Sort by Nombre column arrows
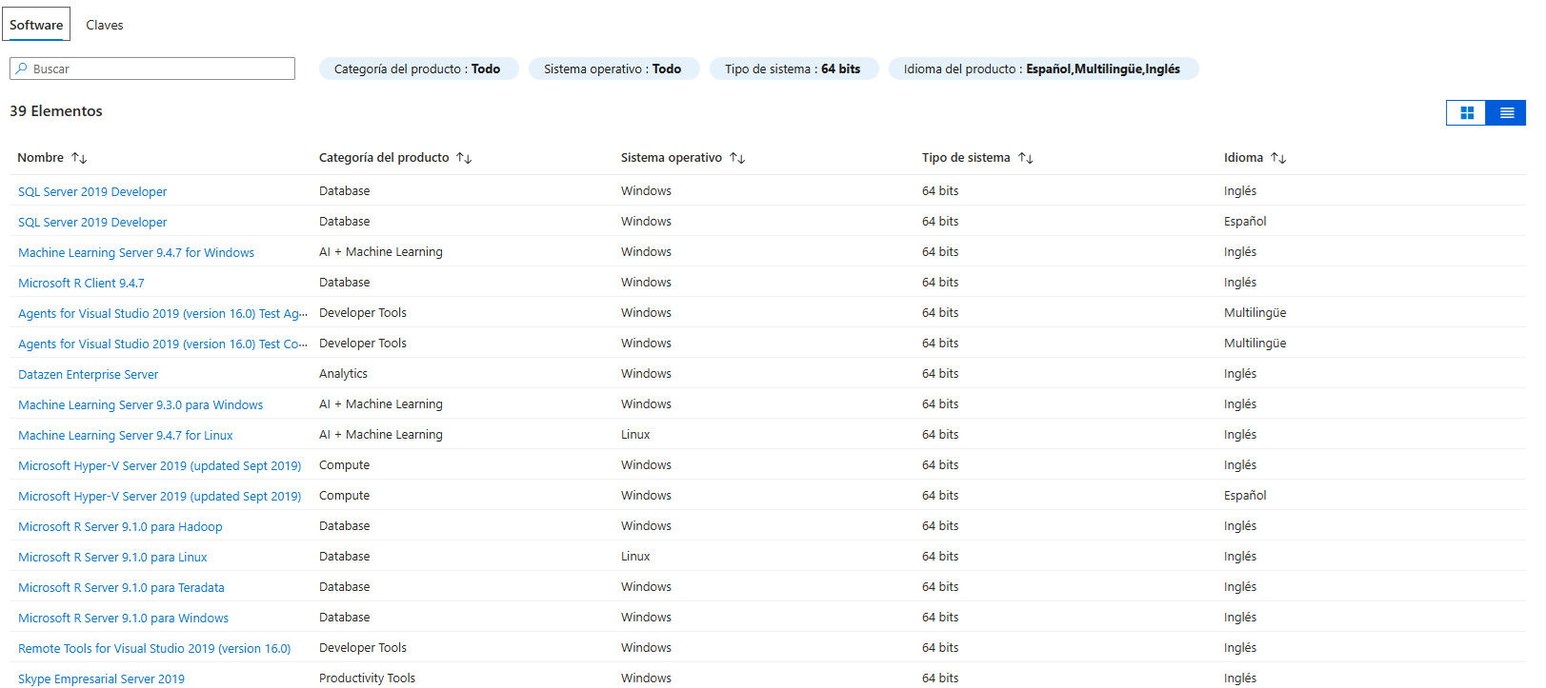This screenshot has height=688, width=1546. click(79, 158)
